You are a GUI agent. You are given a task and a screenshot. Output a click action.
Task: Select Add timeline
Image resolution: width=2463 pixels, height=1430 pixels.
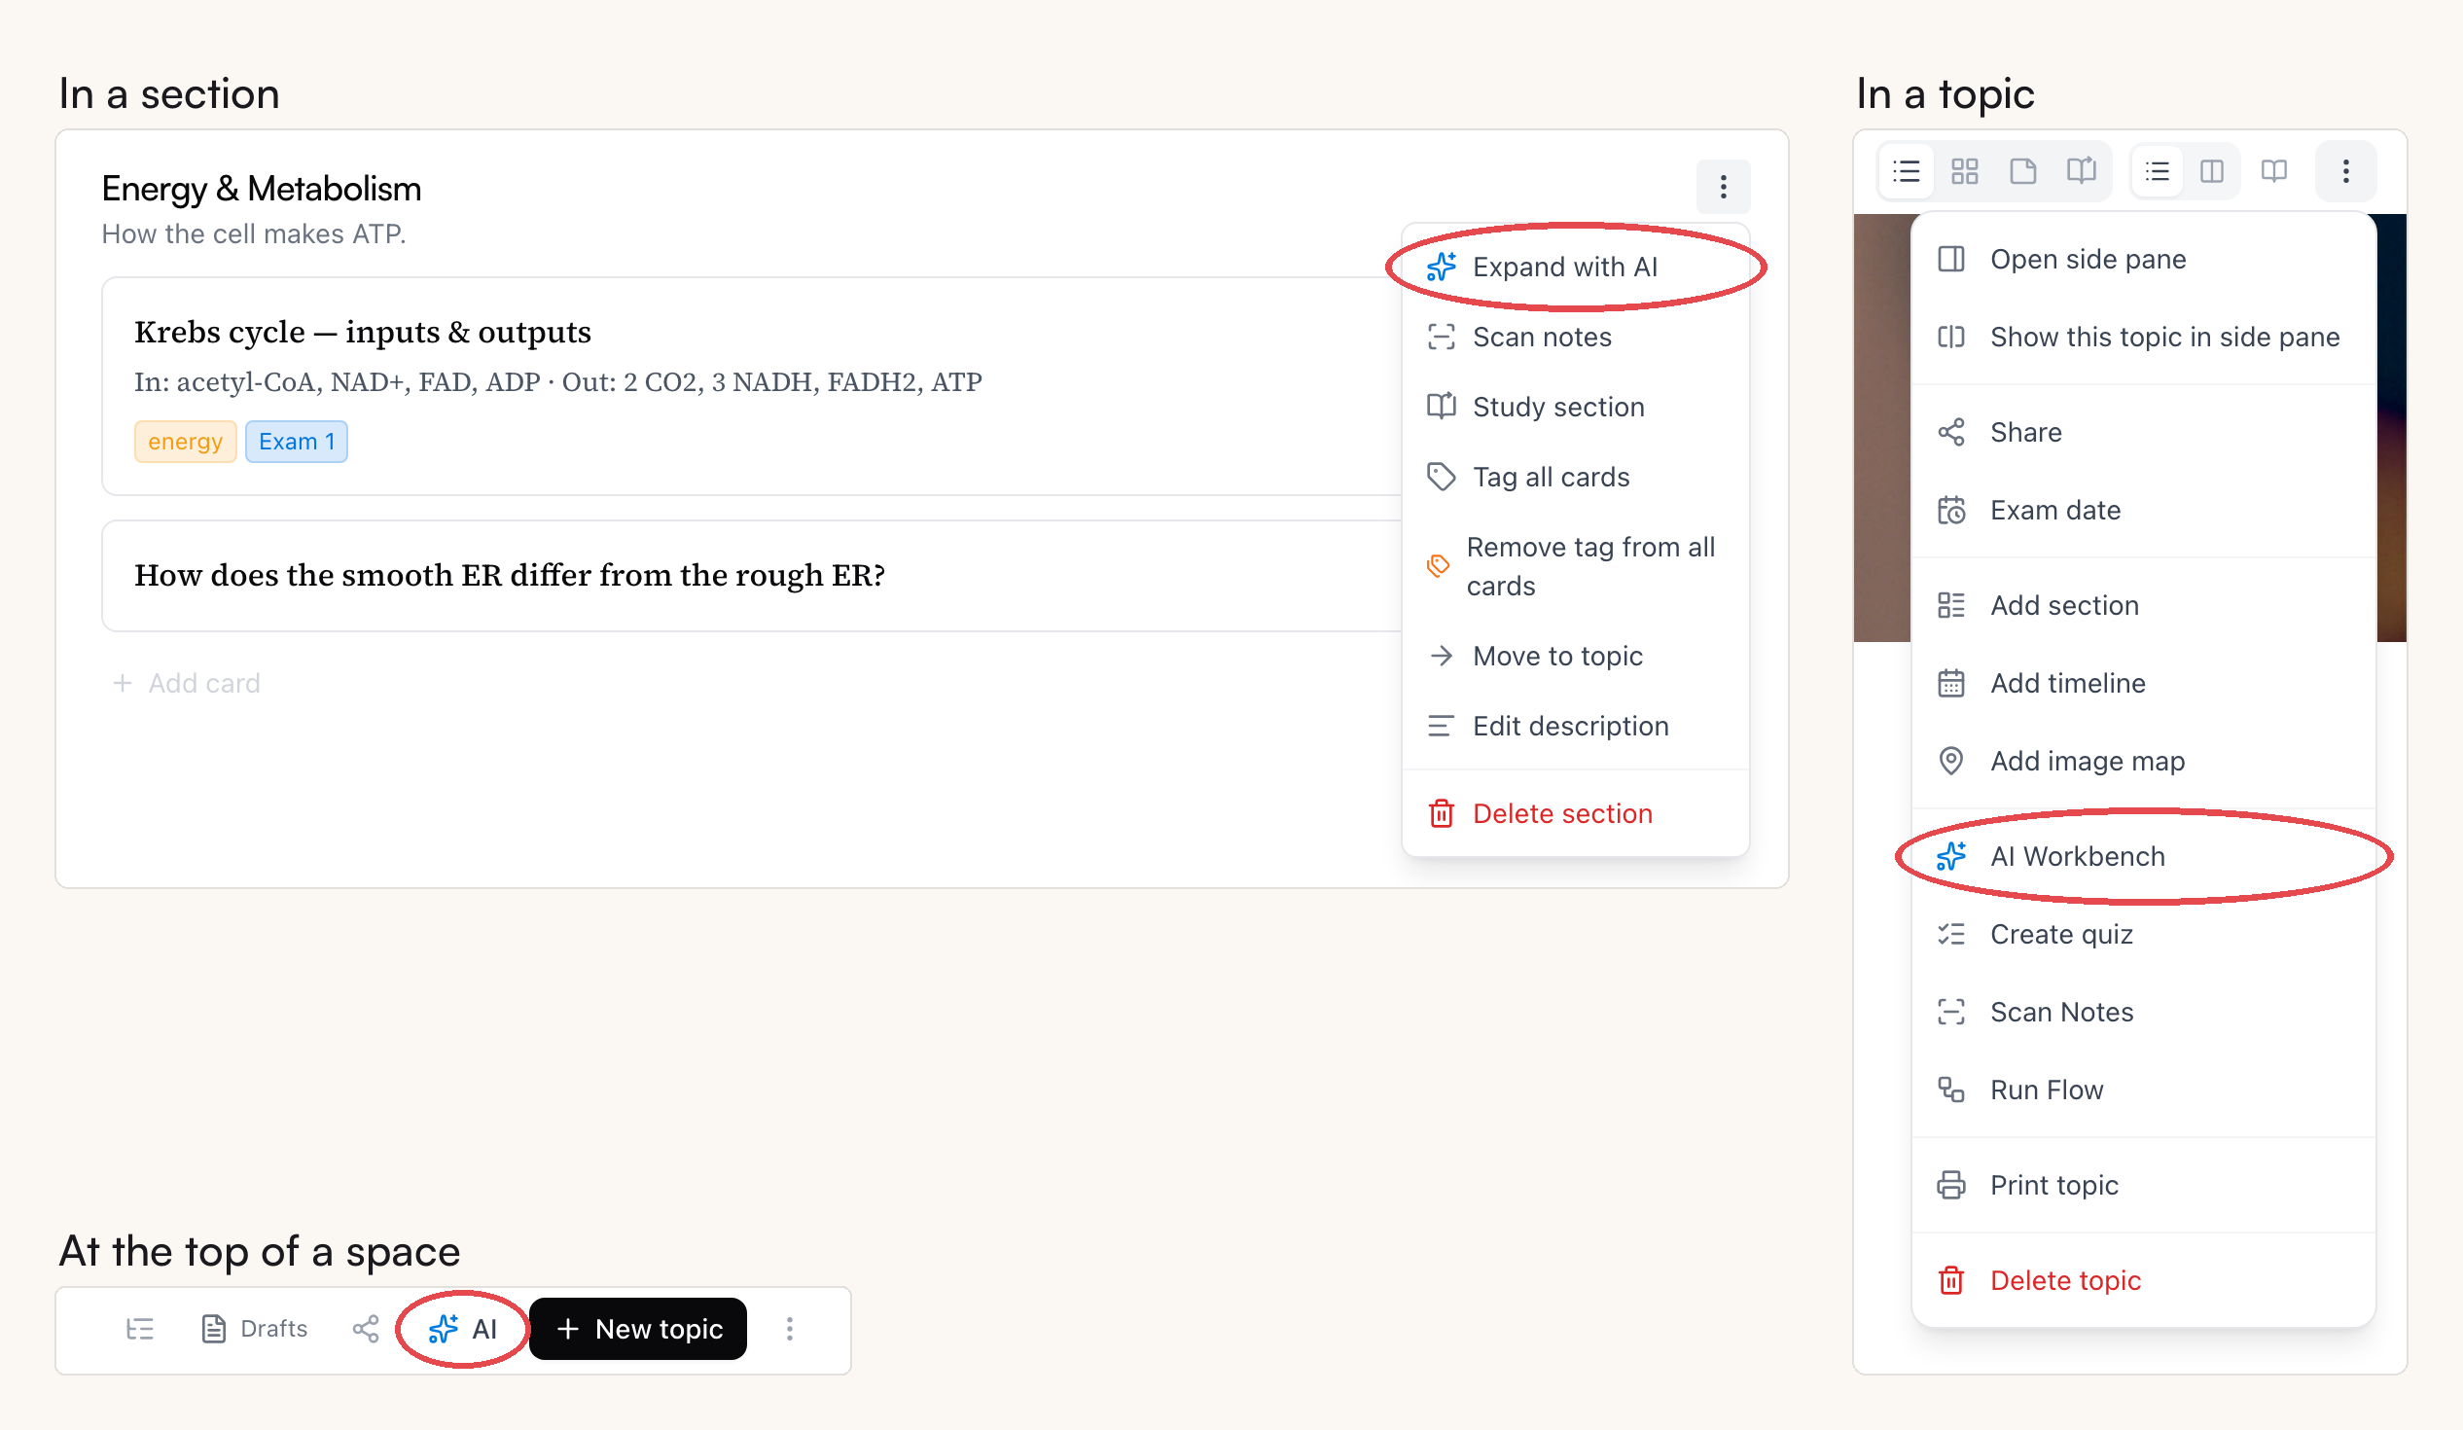[2143, 683]
